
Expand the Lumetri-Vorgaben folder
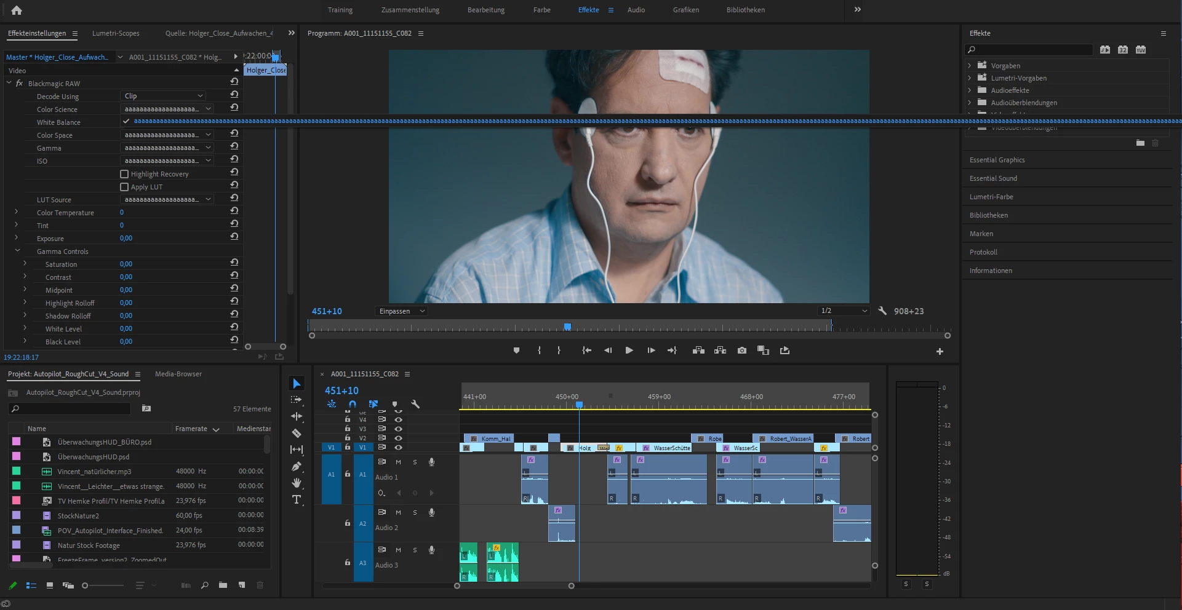[x=970, y=78]
